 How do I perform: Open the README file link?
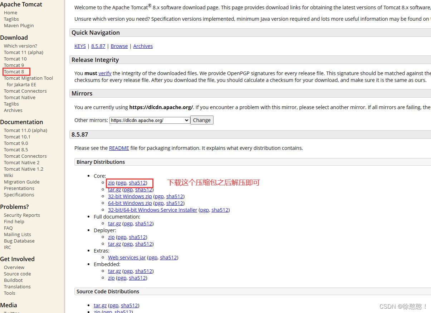coord(119,148)
